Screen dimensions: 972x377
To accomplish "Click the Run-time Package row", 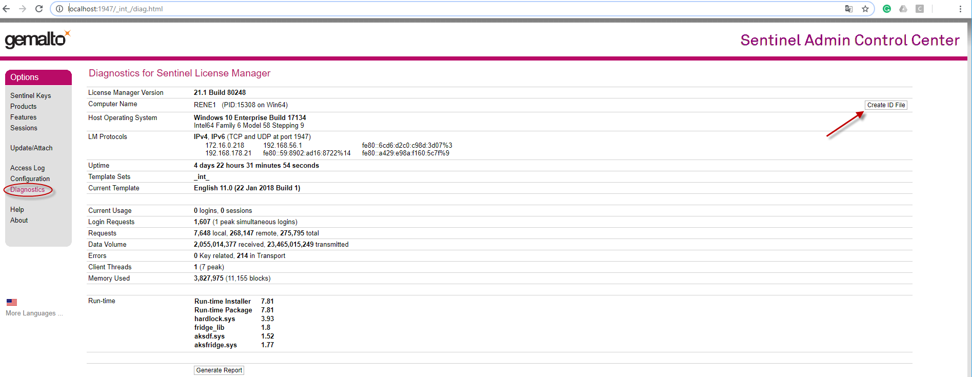I will point(234,310).
